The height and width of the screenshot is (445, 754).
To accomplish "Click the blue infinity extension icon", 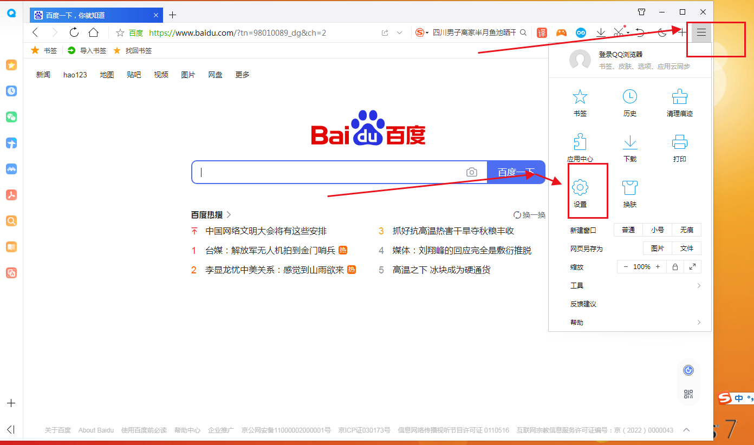I will [581, 32].
